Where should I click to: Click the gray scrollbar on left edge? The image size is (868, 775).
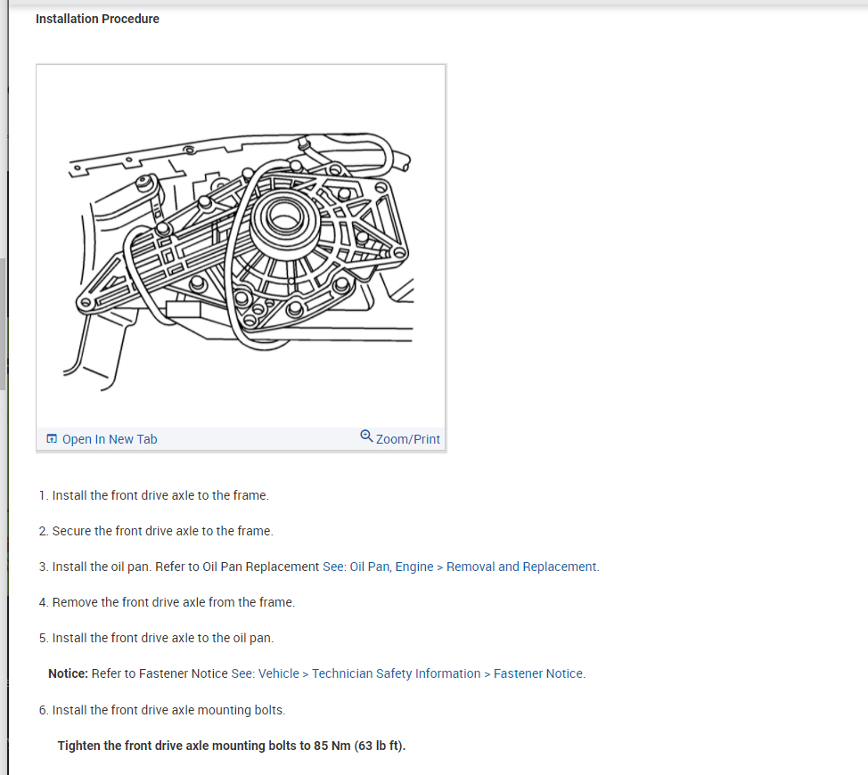click(x=3, y=323)
